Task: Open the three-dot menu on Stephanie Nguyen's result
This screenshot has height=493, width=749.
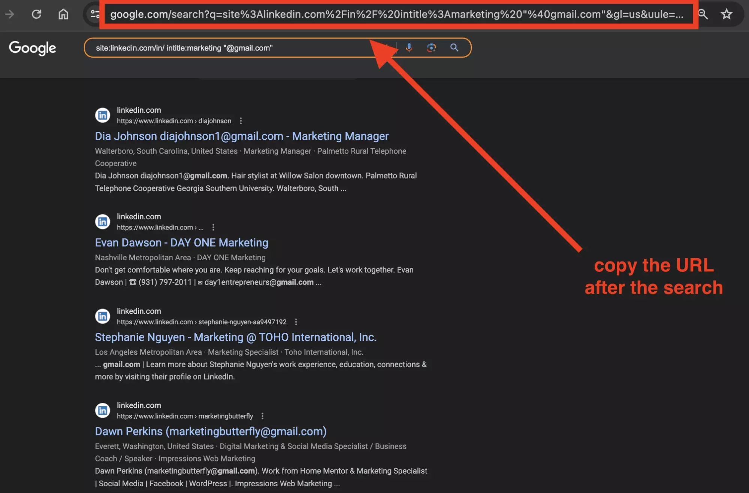Action: coord(296,322)
